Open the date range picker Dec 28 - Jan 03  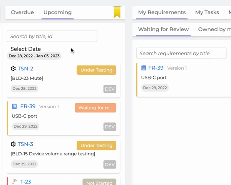coord(34,56)
